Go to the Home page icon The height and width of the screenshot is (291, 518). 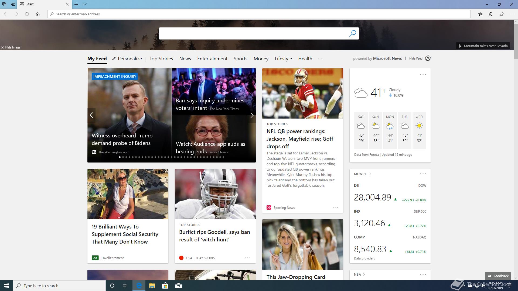click(x=38, y=14)
